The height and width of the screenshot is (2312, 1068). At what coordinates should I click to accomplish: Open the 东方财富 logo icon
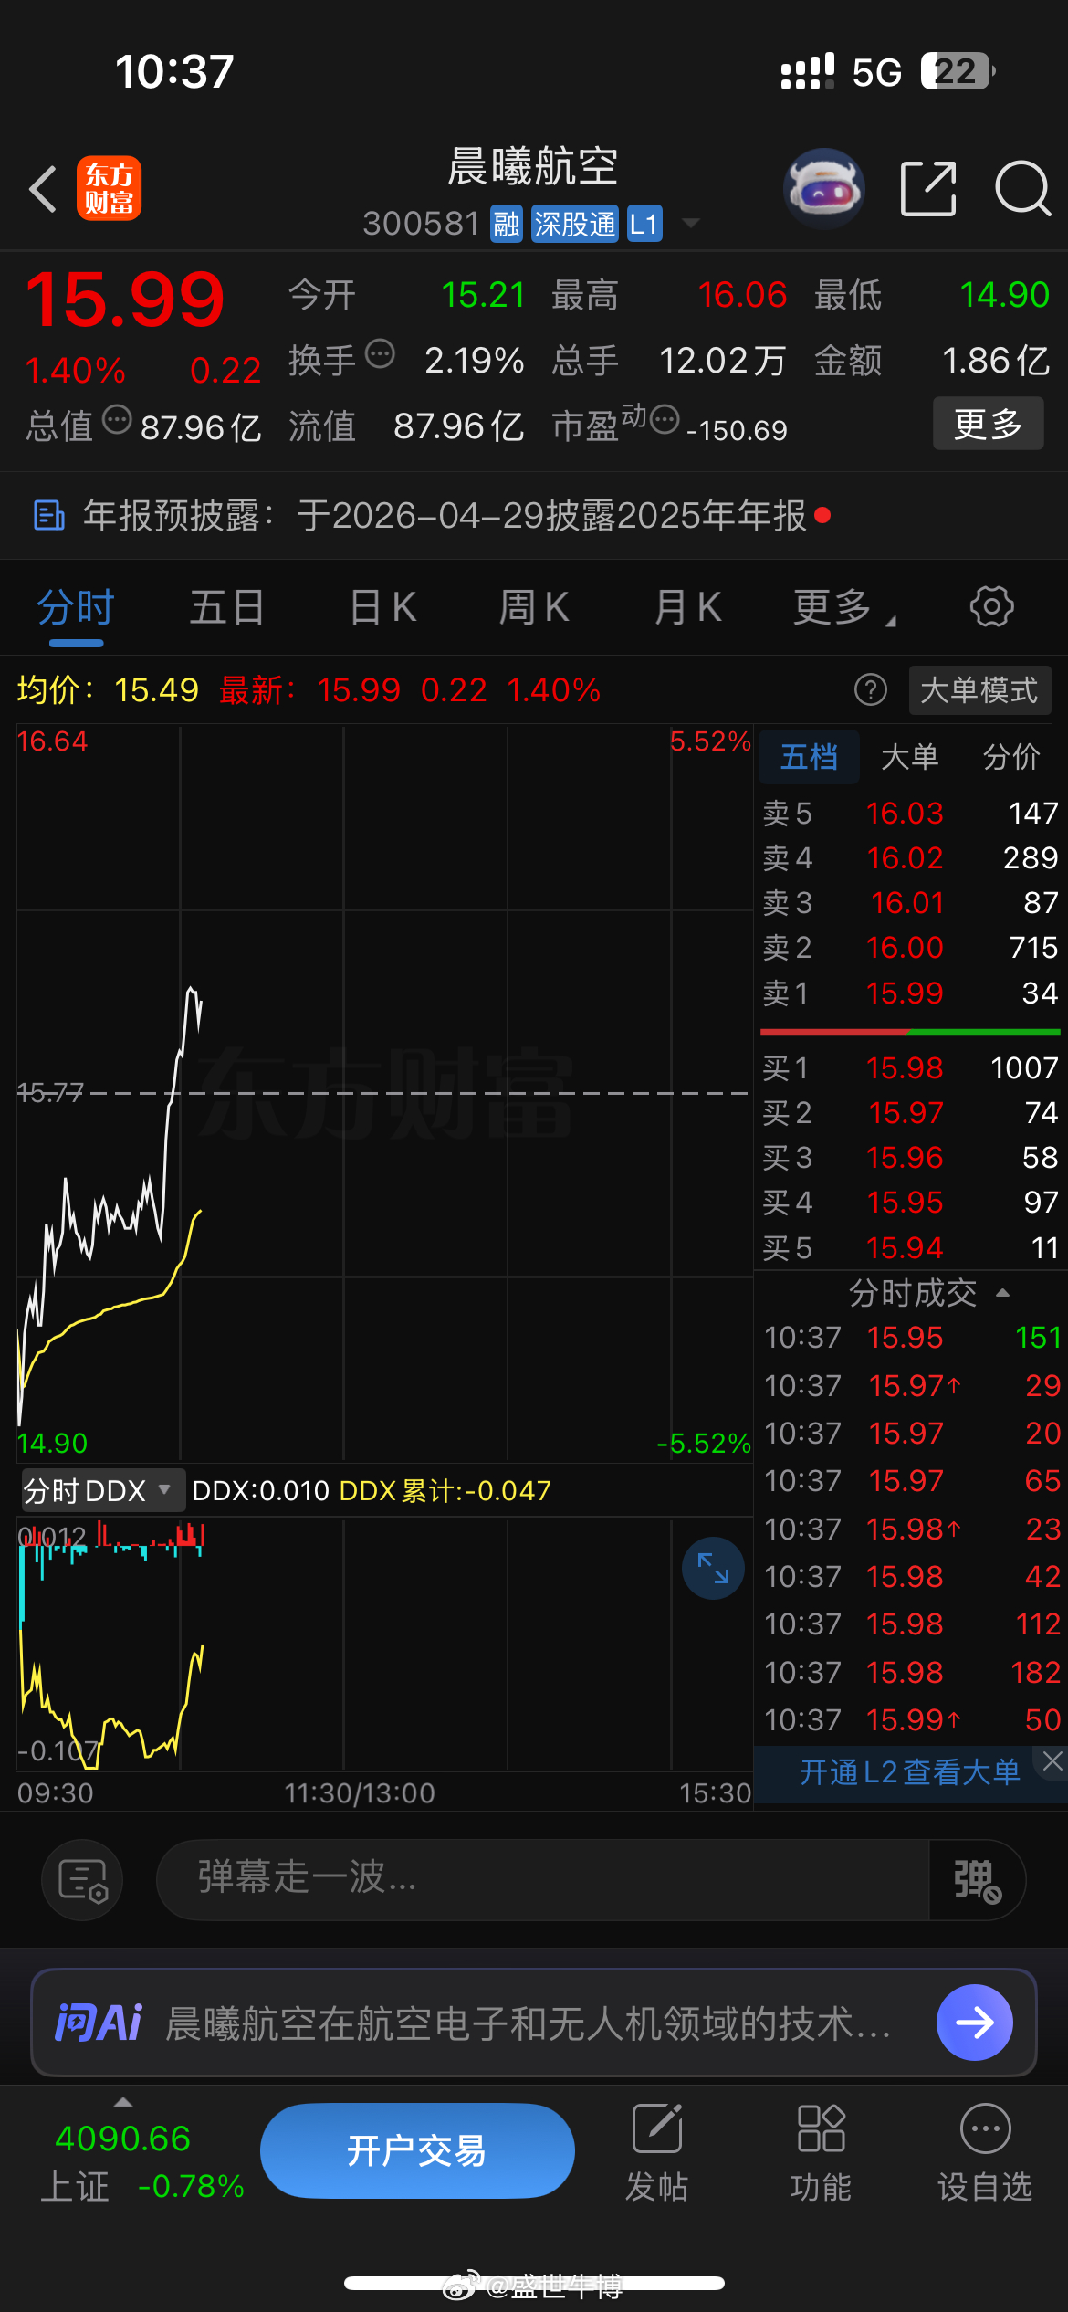[x=109, y=189]
